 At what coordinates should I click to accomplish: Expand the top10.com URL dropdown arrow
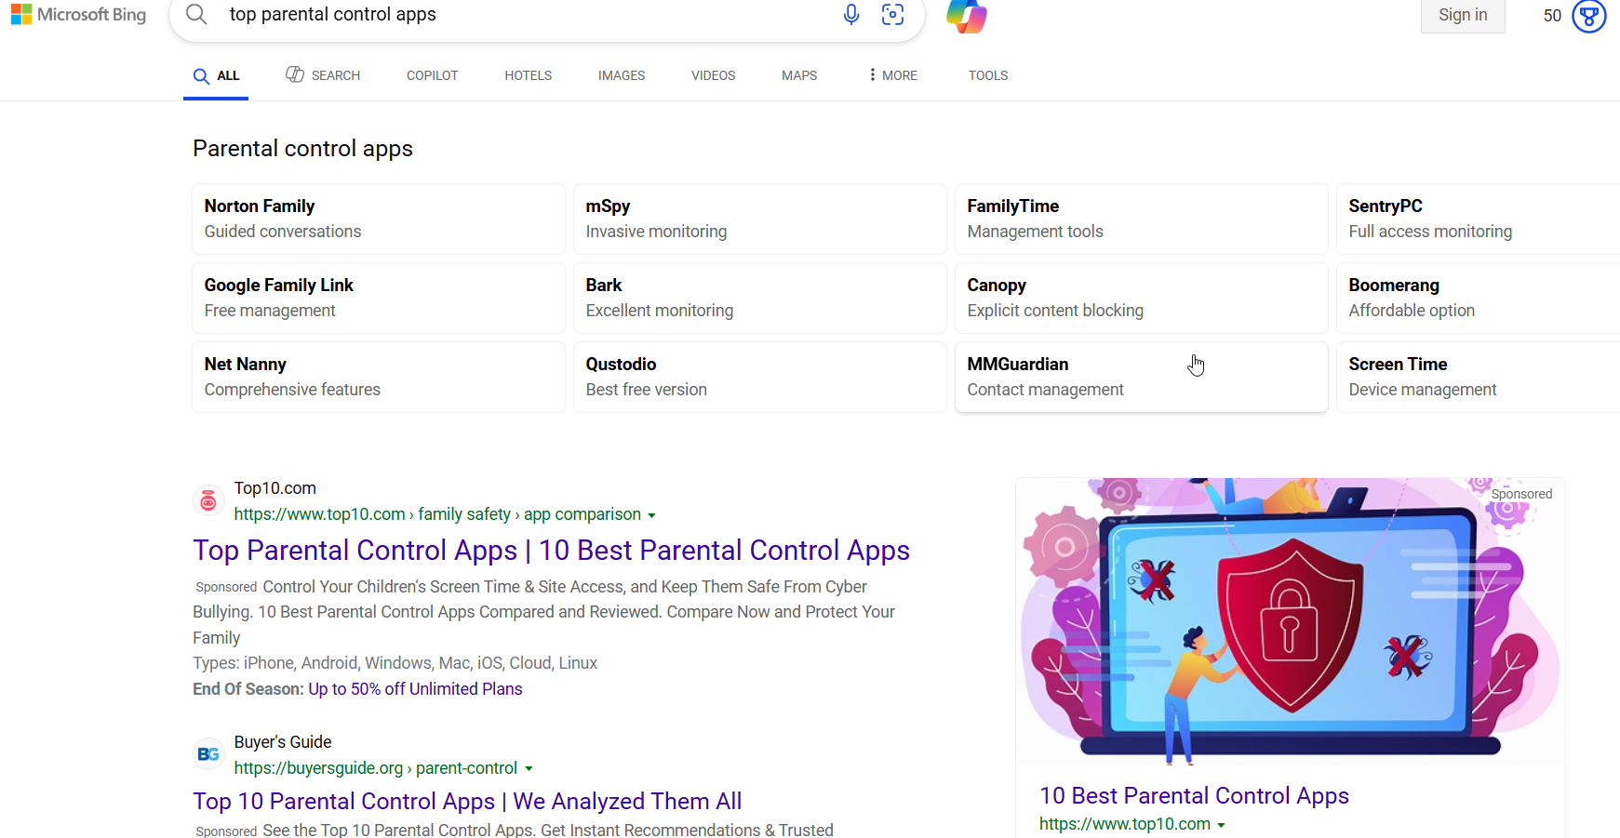coord(651,515)
